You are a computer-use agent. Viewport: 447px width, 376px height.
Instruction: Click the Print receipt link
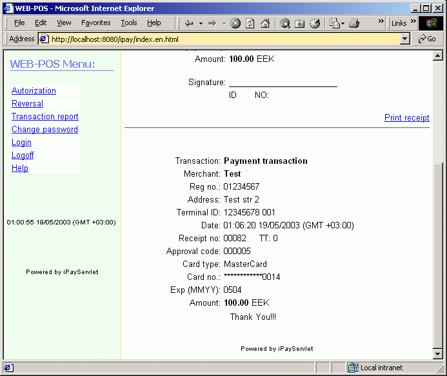click(406, 117)
